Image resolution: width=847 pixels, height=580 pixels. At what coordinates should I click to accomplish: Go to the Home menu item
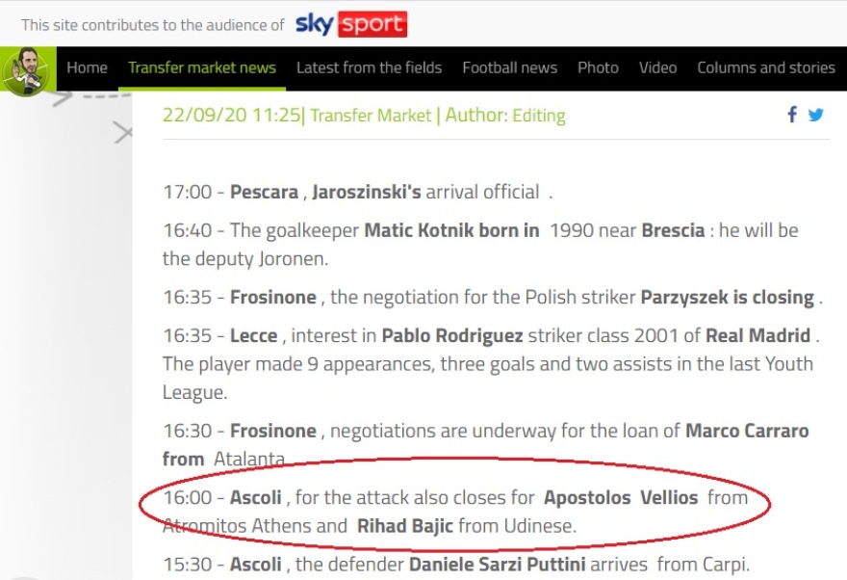coord(87,67)
